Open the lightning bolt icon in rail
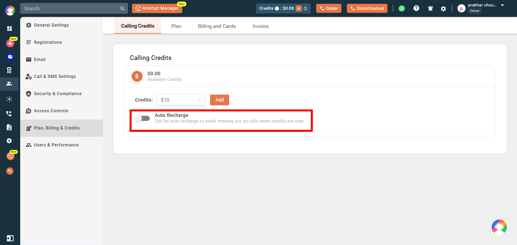This screenshot has height=245, width=517. coord(9,141)
